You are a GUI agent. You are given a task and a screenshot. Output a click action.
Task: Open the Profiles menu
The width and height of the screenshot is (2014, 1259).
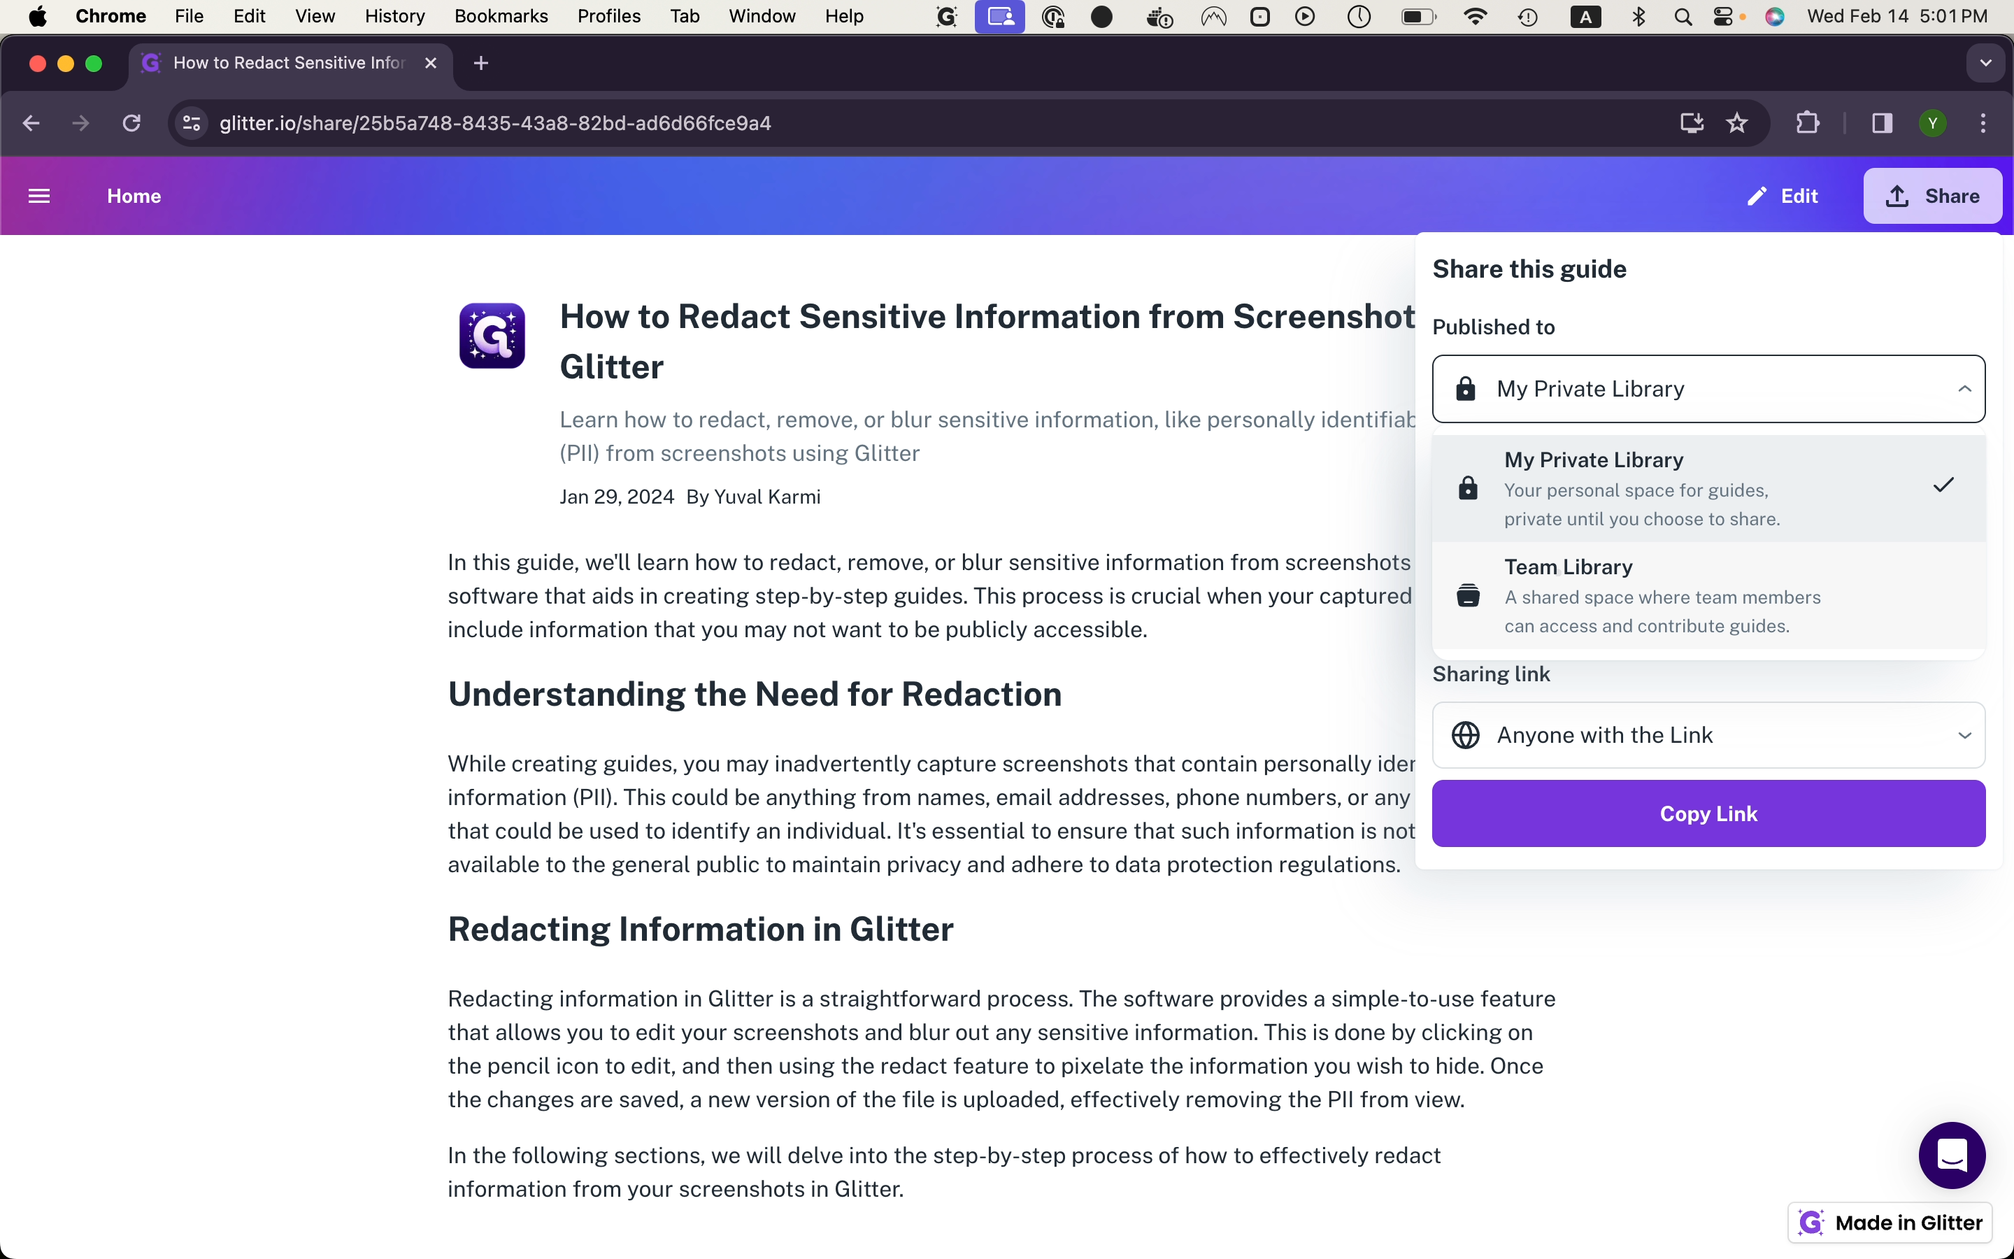pyautogui.click(x=608, y=16)
